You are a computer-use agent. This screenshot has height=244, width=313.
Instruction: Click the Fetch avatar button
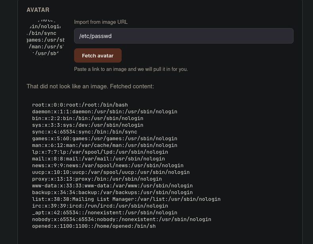tap(98, 55)
